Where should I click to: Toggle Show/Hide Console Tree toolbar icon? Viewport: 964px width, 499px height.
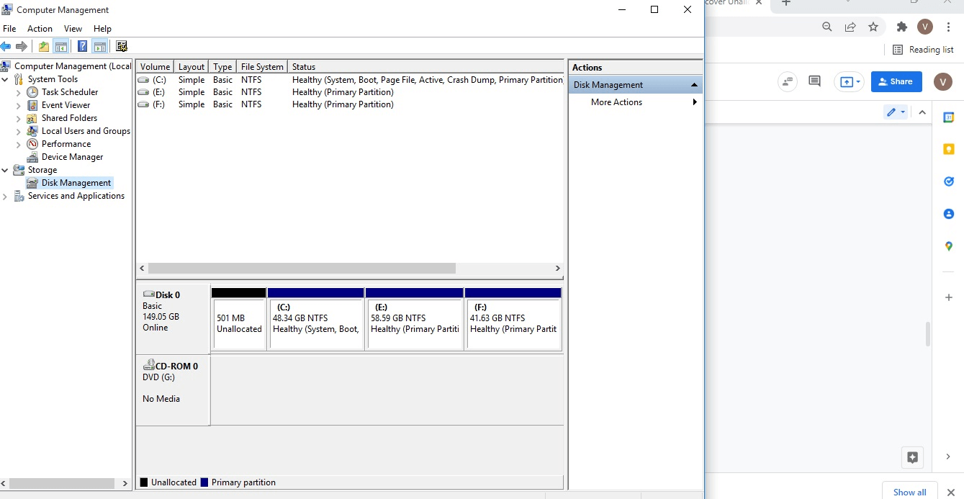61,47
